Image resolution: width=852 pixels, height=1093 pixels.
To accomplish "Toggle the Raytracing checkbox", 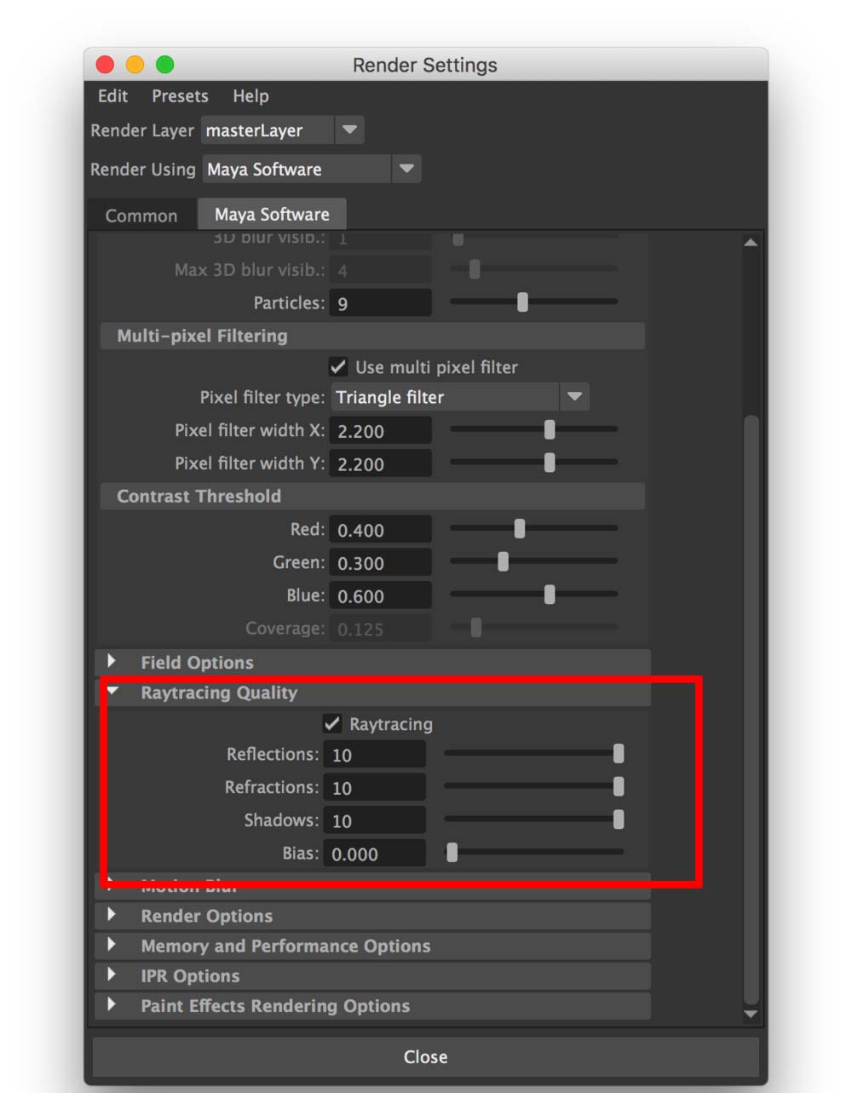I will [x=332, y=723].
